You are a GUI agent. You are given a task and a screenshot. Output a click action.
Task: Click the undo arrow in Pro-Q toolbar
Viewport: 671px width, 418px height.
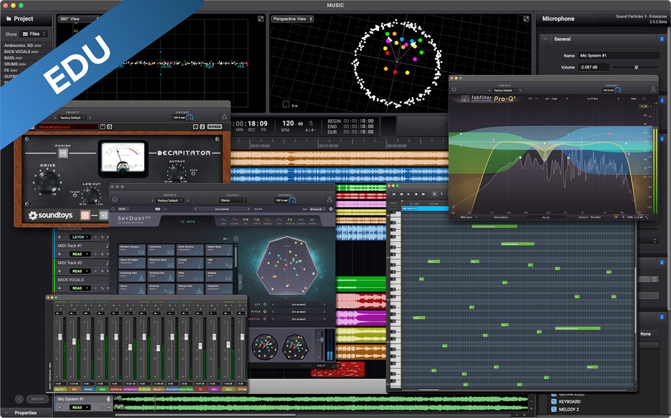point(530,98)
